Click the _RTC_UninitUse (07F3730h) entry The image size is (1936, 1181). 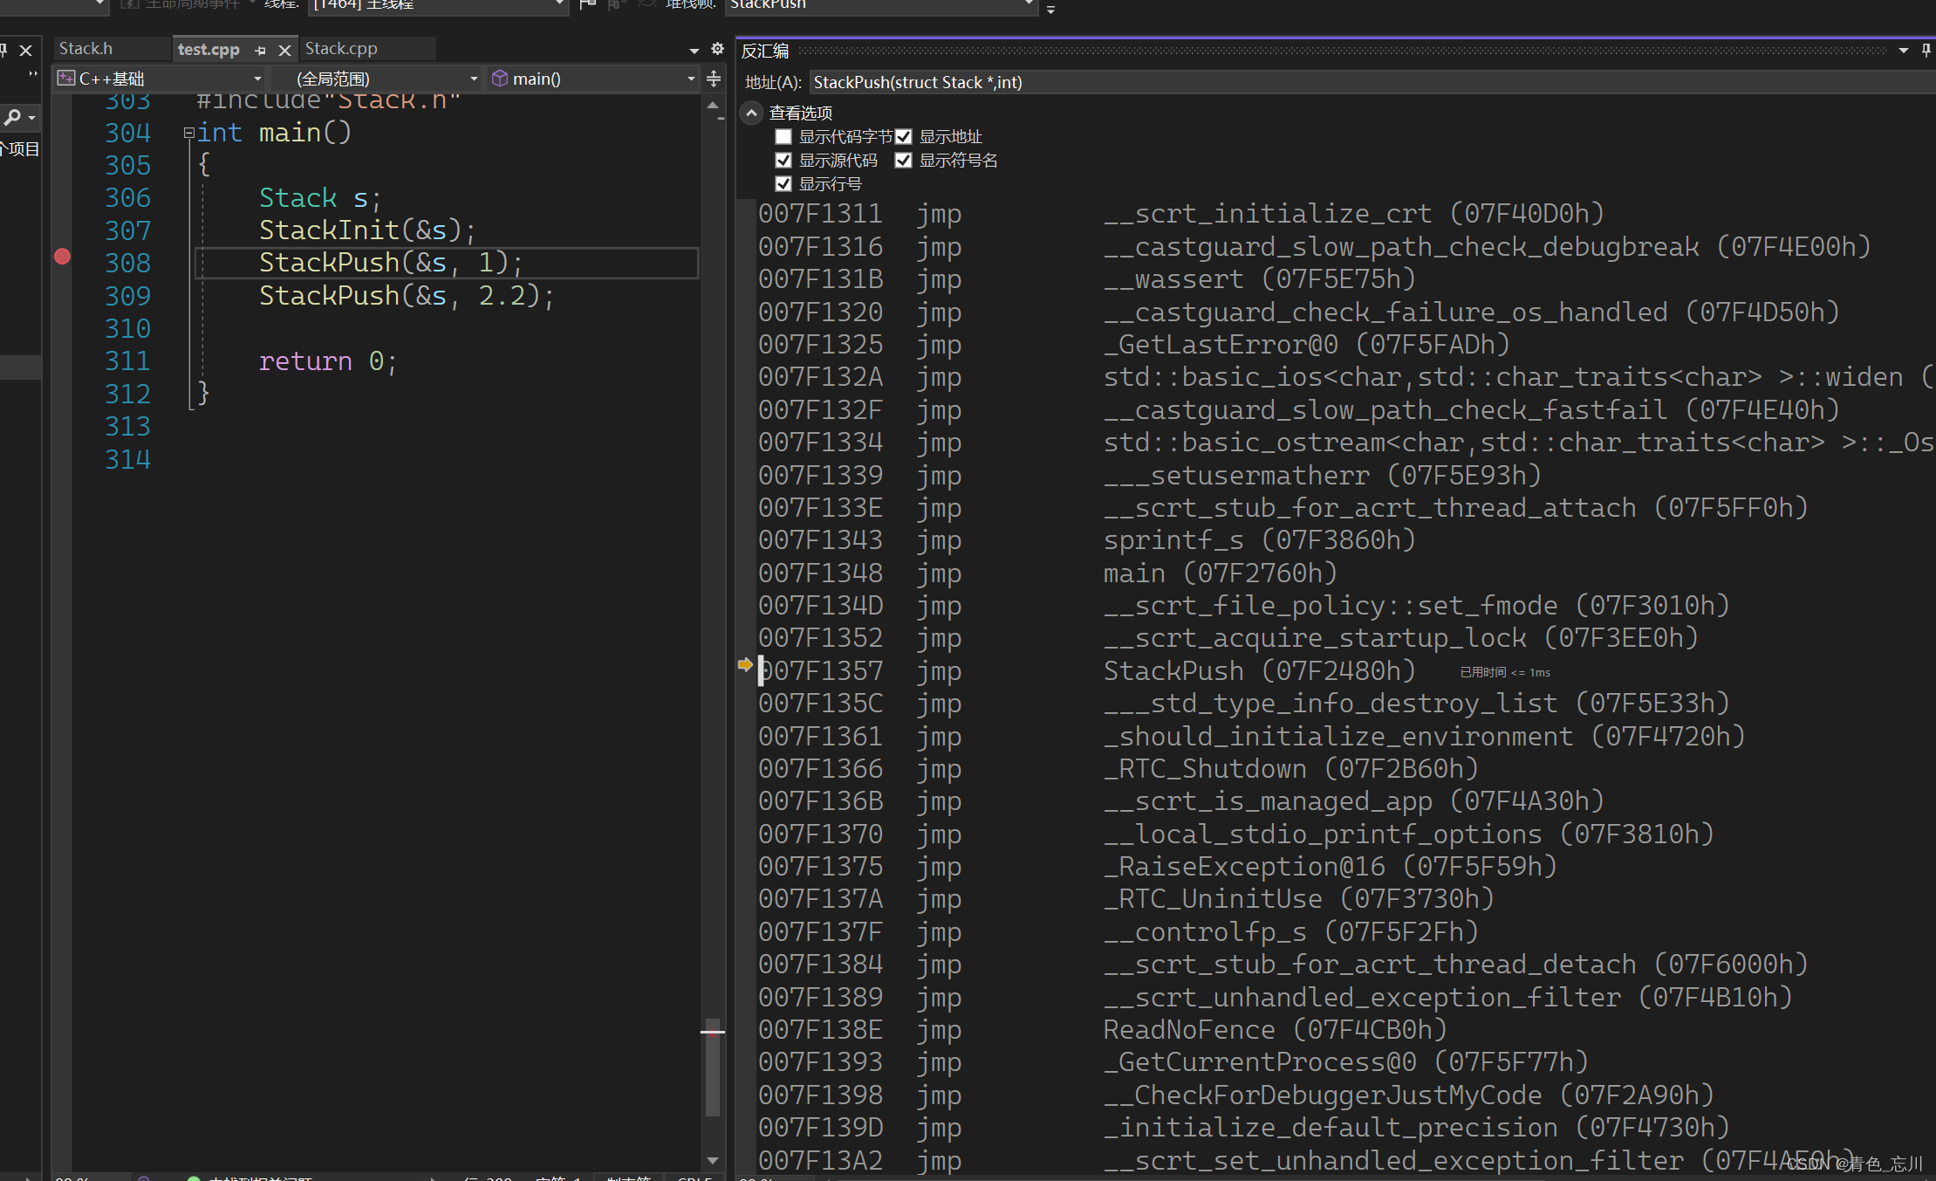(1298, 899)
